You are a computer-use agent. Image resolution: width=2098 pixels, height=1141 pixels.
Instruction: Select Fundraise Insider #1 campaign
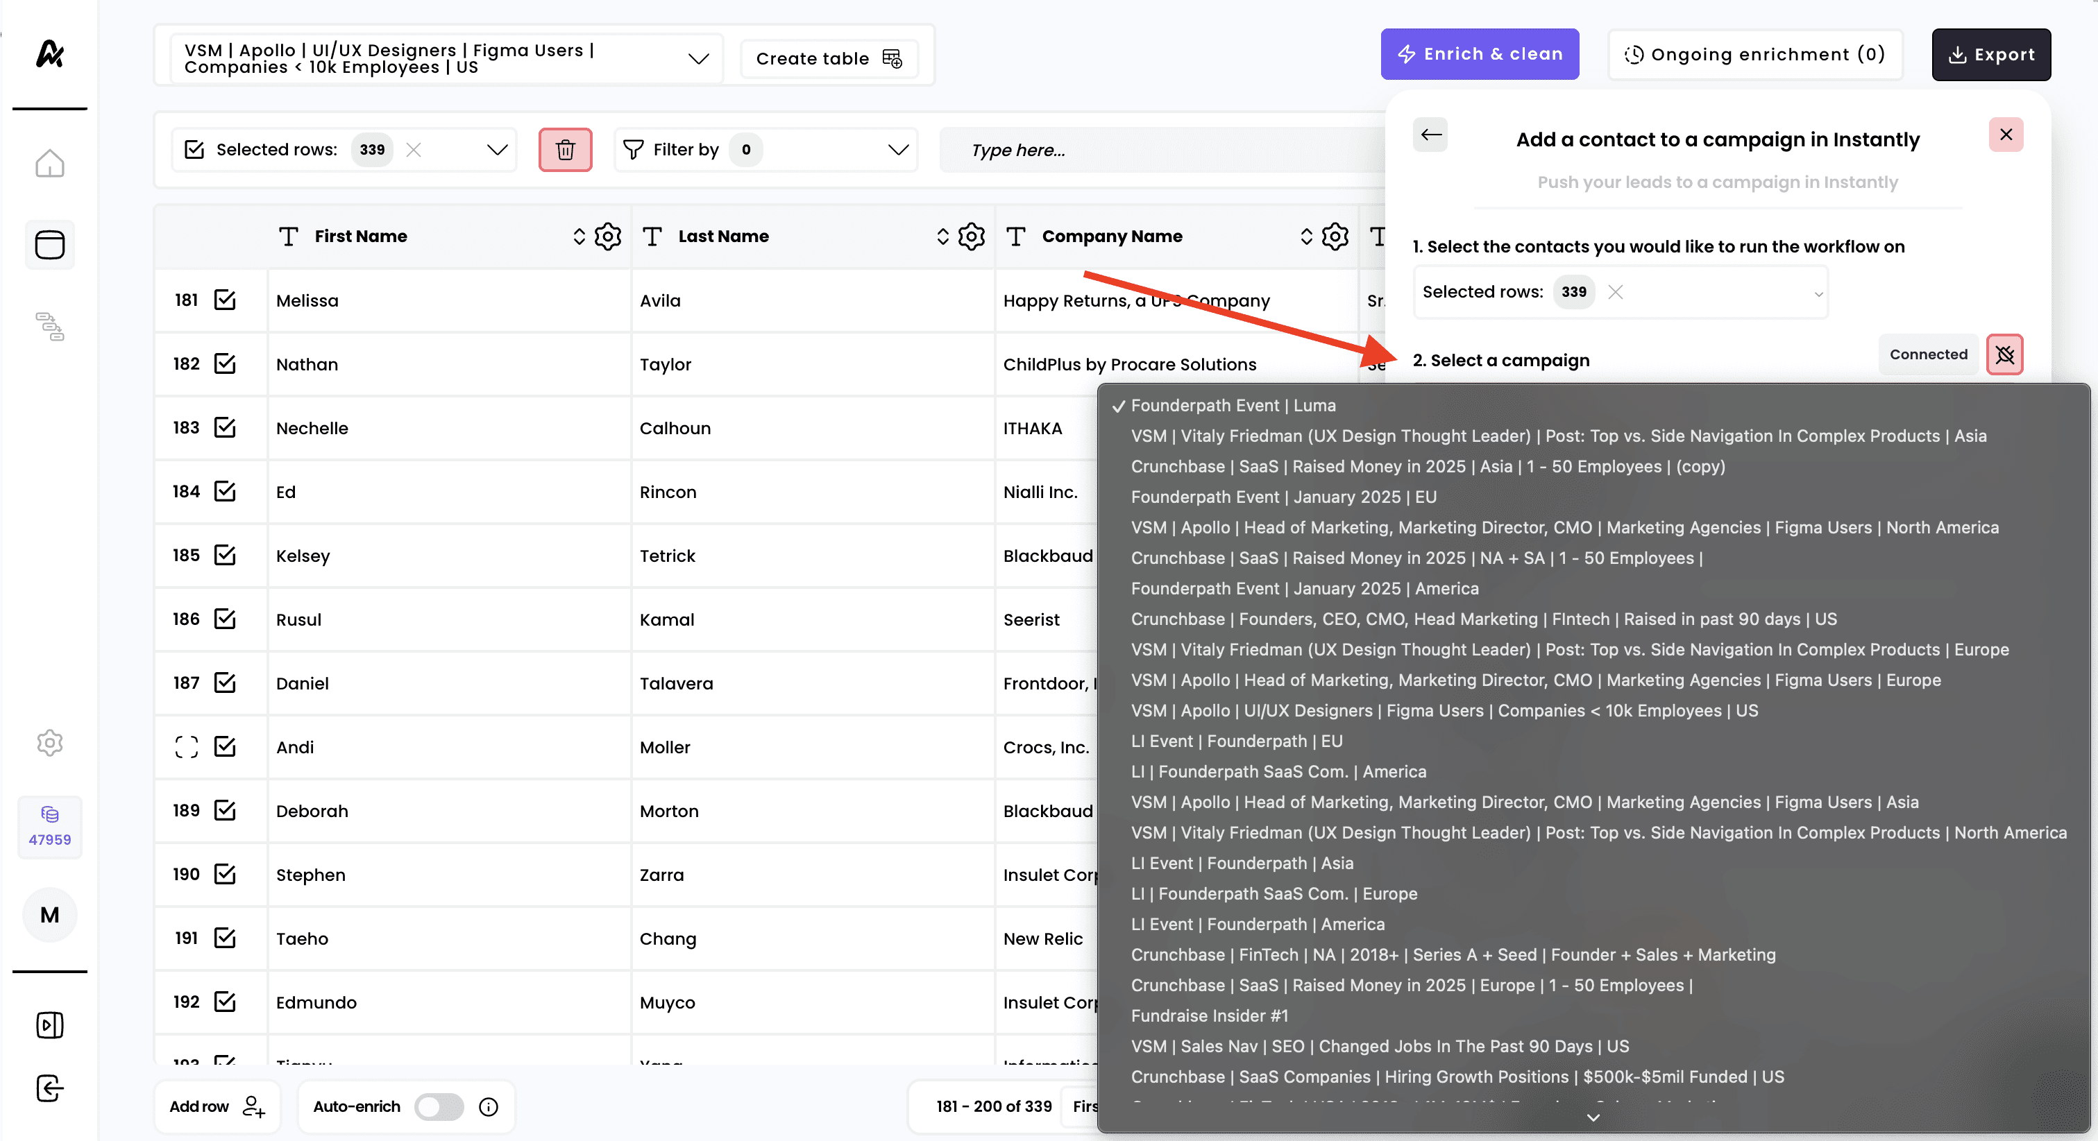click(1209, 1015)
